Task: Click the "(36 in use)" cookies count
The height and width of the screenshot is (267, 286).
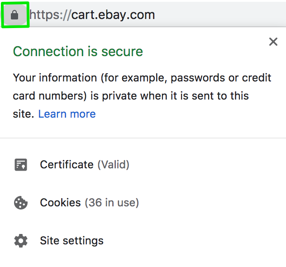Action: (112, 203)
